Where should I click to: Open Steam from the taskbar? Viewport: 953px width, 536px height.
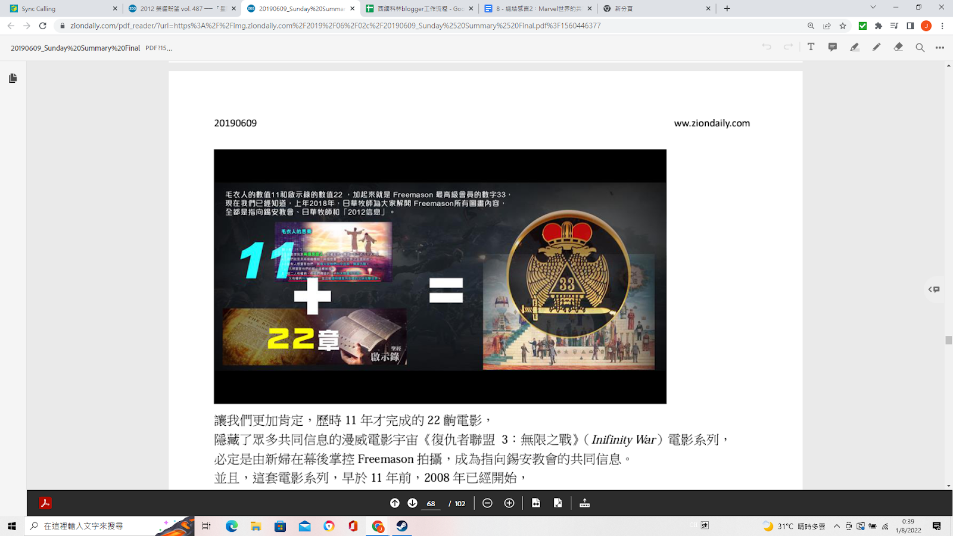pyautogui.click(x=402, y=526)
